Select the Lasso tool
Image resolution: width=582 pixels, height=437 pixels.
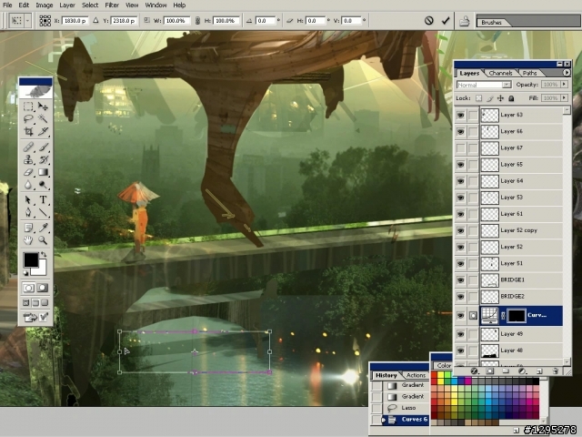[28, 119]
